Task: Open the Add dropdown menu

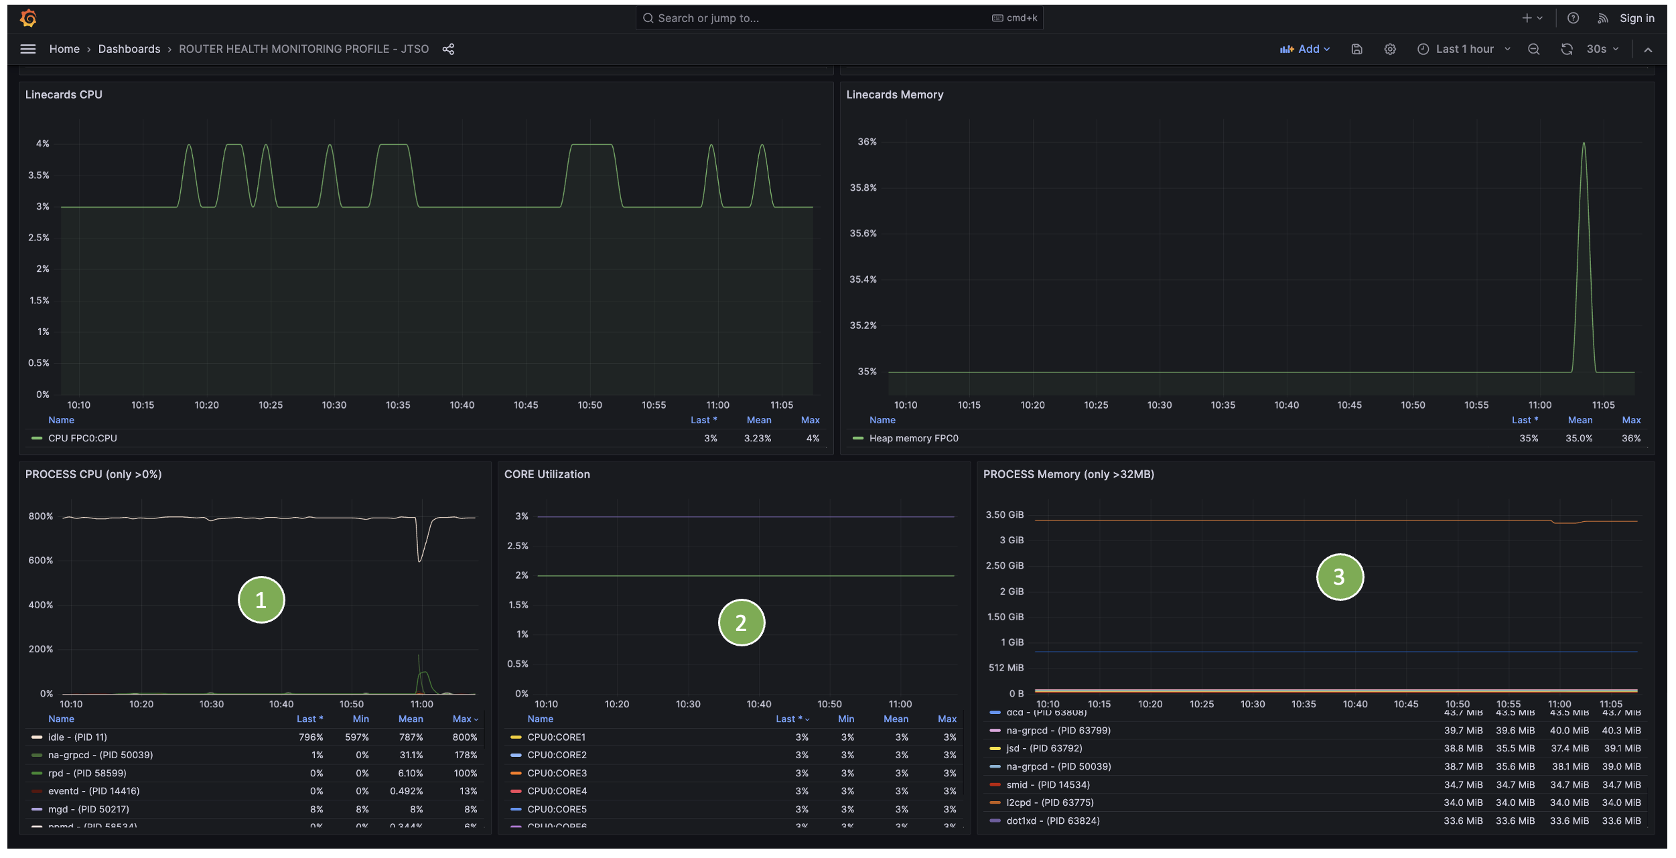Action: (x=1304, y=49)
